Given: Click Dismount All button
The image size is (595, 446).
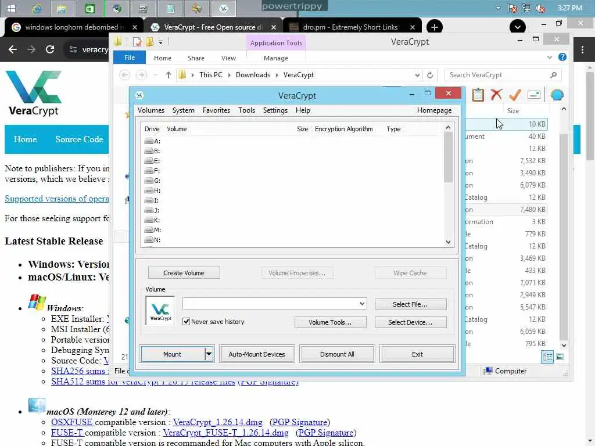Looking at the screenshot, I should [337, 354].
